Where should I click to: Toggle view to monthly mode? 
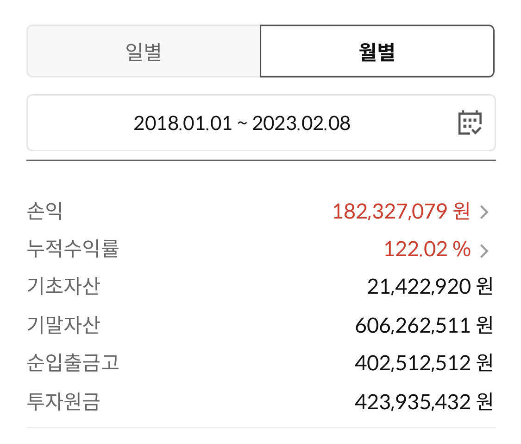pyautogui.click(x=377, y=51)
